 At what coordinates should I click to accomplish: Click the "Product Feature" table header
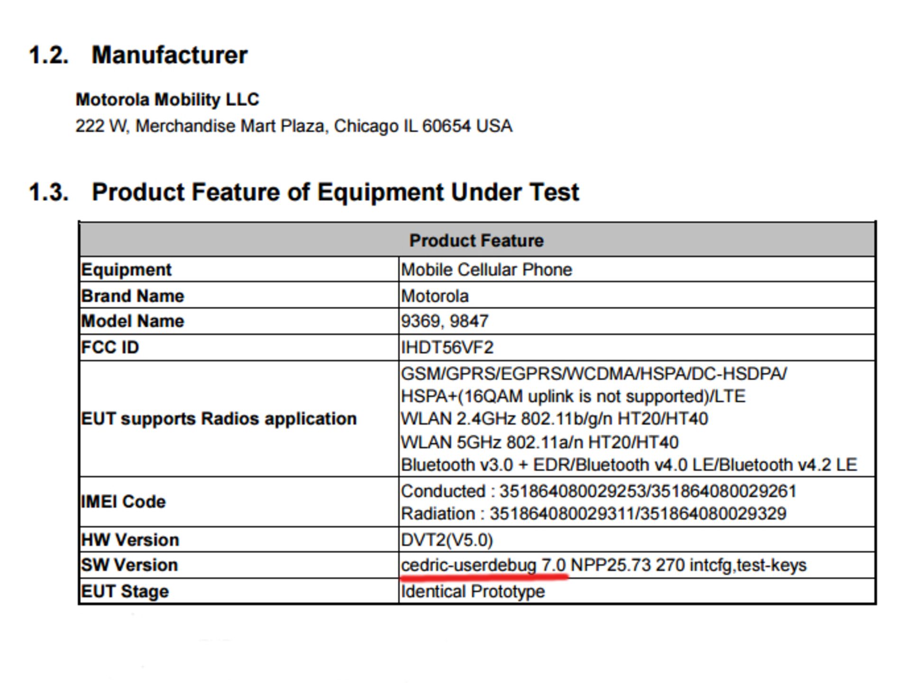click(x=476, y=240)
